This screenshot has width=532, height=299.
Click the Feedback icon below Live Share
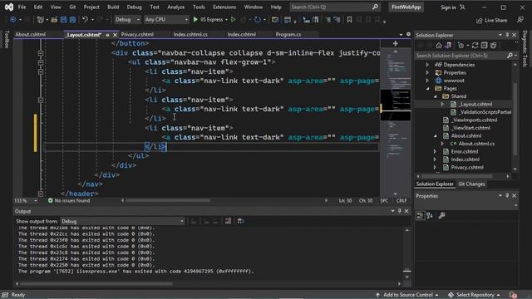520,20
